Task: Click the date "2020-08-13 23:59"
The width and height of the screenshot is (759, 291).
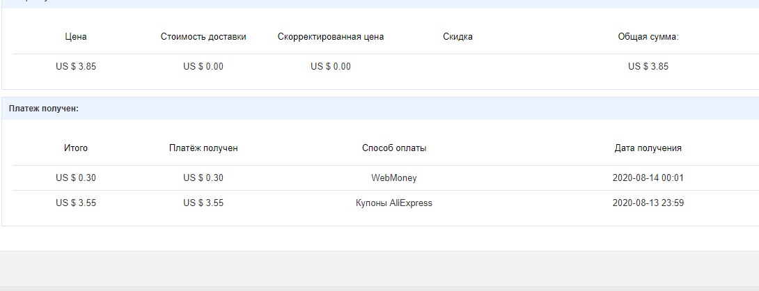Action: pos(648,203)
